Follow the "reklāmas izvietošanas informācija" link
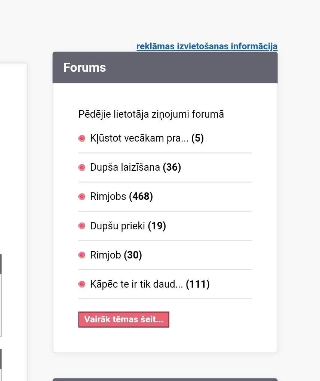320x381 pixels. [207, 47]
